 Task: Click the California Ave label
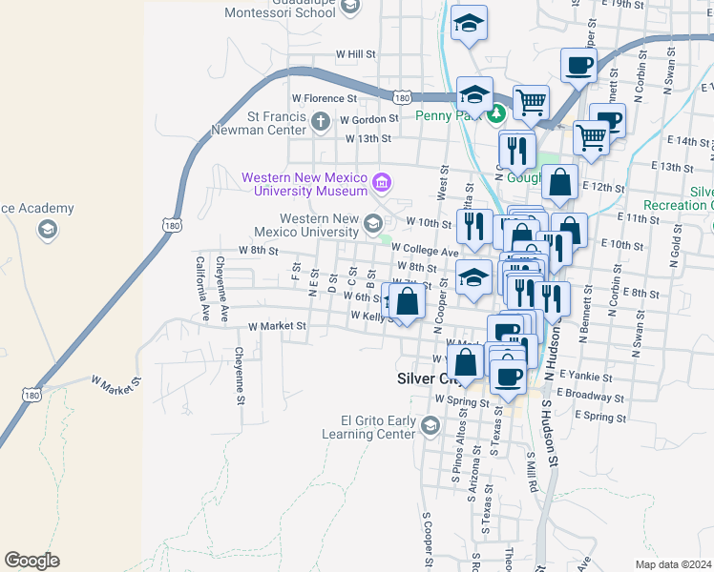click(x=202, y=289)
